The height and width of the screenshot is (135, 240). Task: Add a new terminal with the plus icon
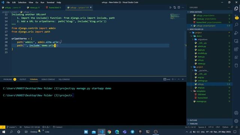pyautogui.click(x=172, y=79)
